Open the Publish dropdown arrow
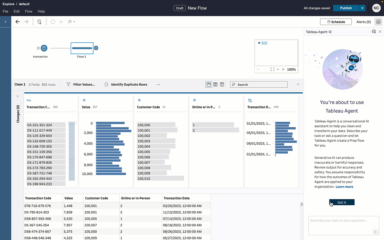The image size is (384, 240). (x=362, y=8)
